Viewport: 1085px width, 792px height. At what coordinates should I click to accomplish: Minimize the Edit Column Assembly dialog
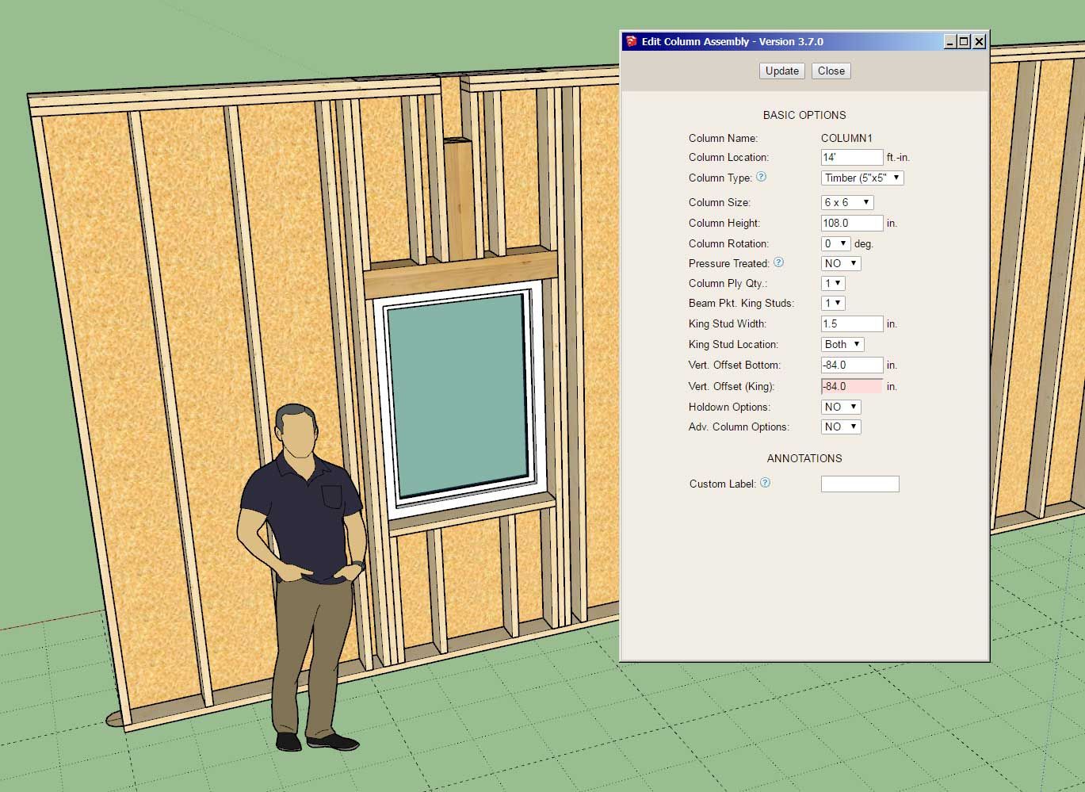950,41
